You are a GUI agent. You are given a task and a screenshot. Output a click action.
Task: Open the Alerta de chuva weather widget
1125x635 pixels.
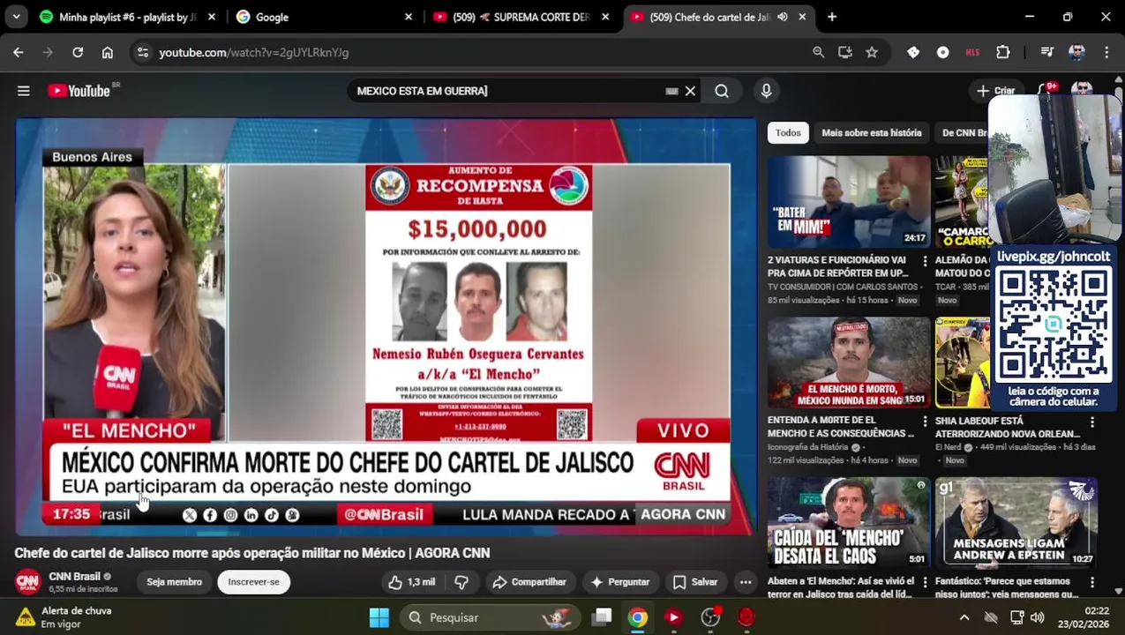[x=64, y=617]
